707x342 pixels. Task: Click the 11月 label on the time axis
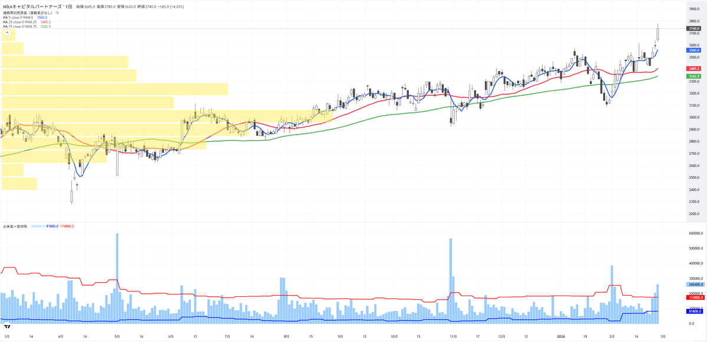(x=454, y=337)
